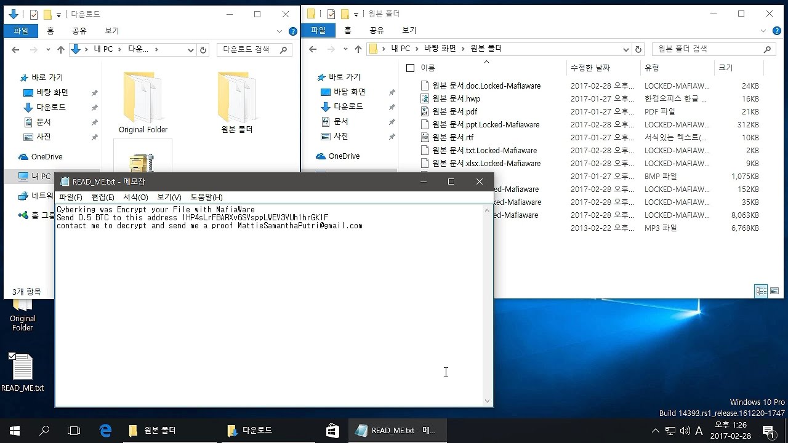Image resolution: width=788 pixels, height=443 pixels.
Task: Go back in 다운로드 window
Action: [15, 50]
